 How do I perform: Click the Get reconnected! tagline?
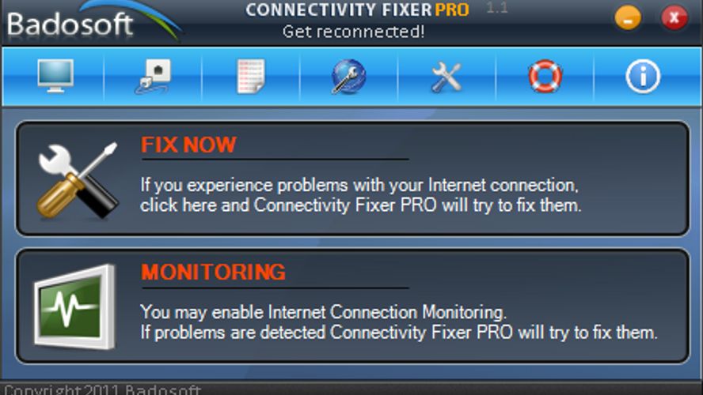353,32
